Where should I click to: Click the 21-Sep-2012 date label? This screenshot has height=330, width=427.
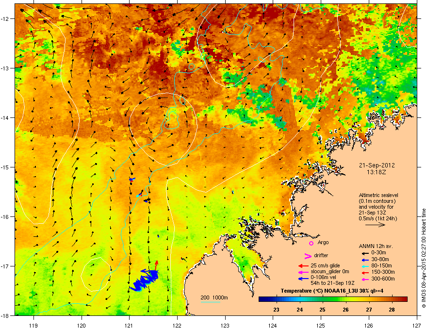point(377,165)
